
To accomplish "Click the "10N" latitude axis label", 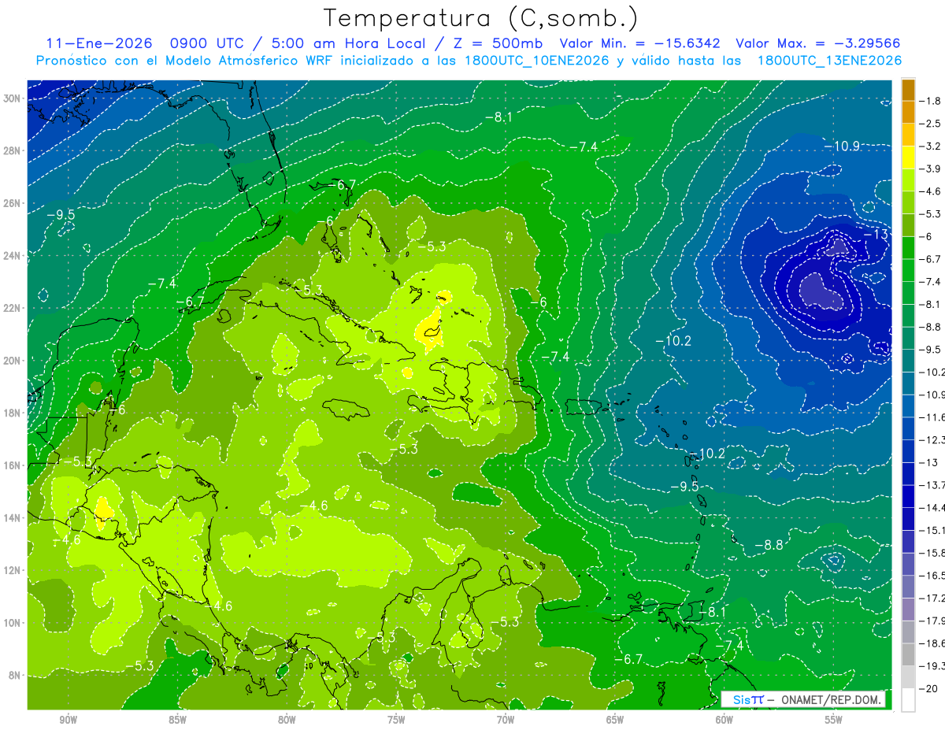I will coord(13,623).
